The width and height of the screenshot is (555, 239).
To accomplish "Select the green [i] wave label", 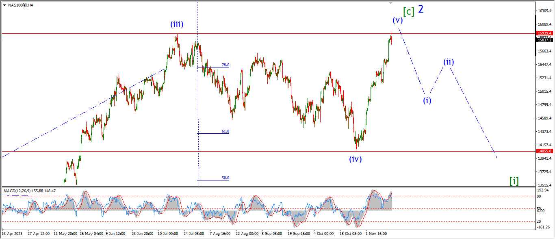I will (514, 181).
